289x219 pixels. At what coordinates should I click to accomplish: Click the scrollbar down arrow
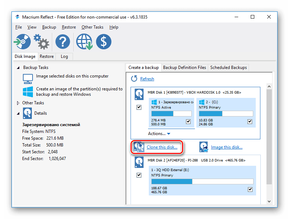pyautogui.click(x=269, y=201)
